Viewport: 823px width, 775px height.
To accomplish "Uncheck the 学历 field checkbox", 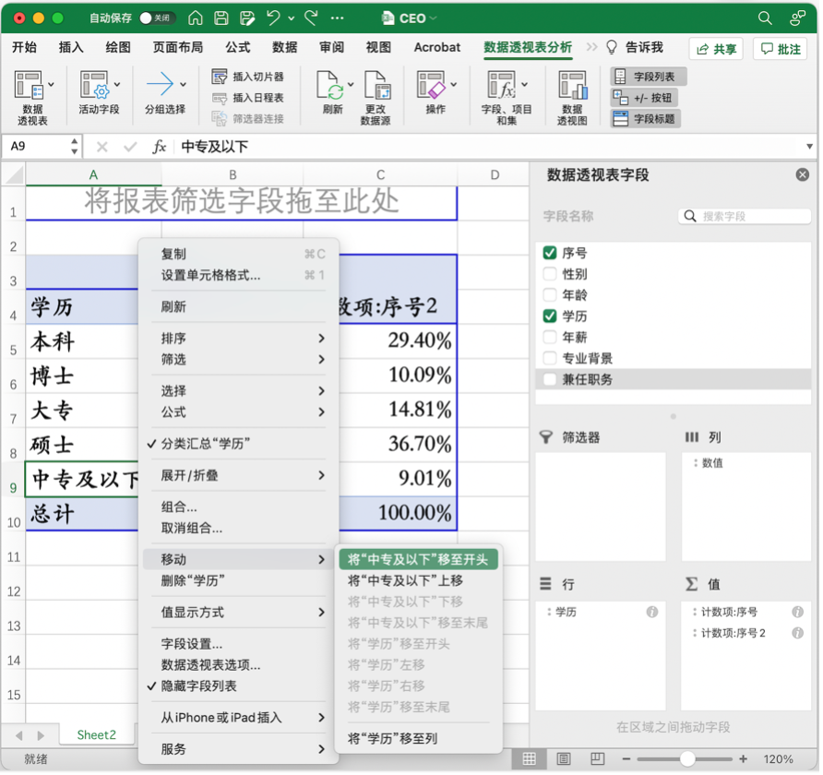I will point(550,316).
